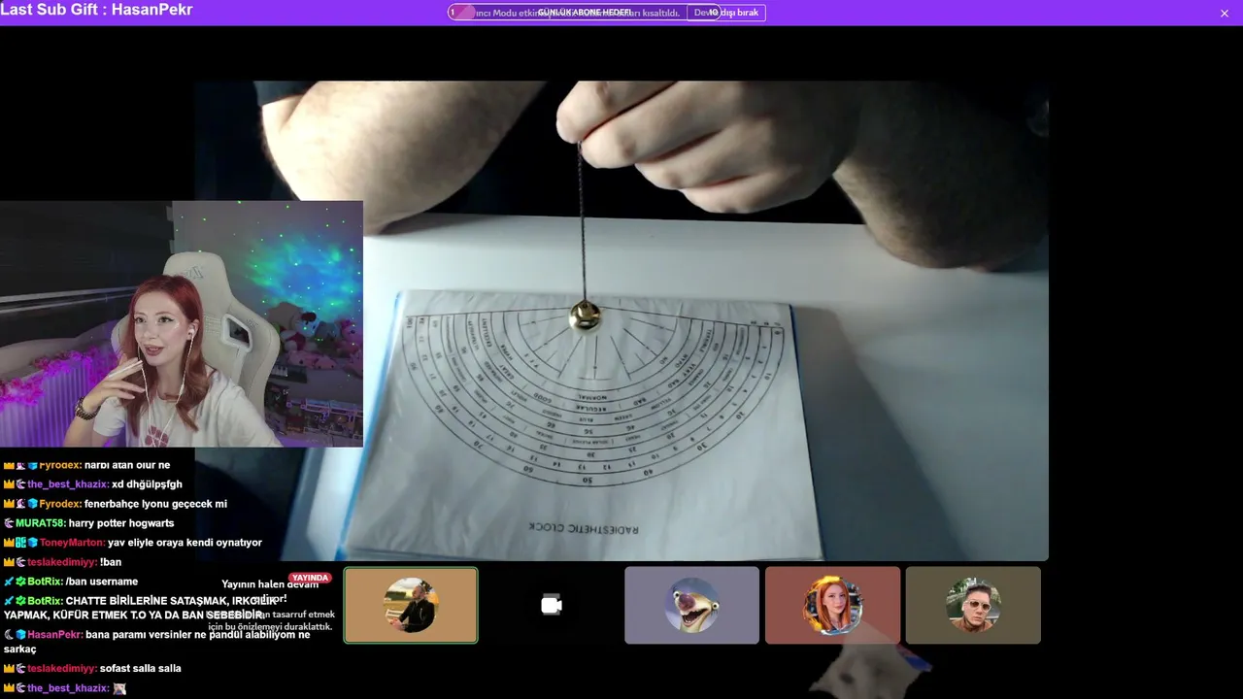Viewport: 1243px width, 699px height.
Task: Click the message text 'sofast salla salla'
Action: pos(141,669)
